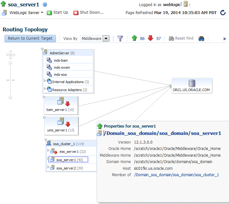Click the filter funnel icon
This screenshot has height=204, width=229.
[x=120, y=39]
